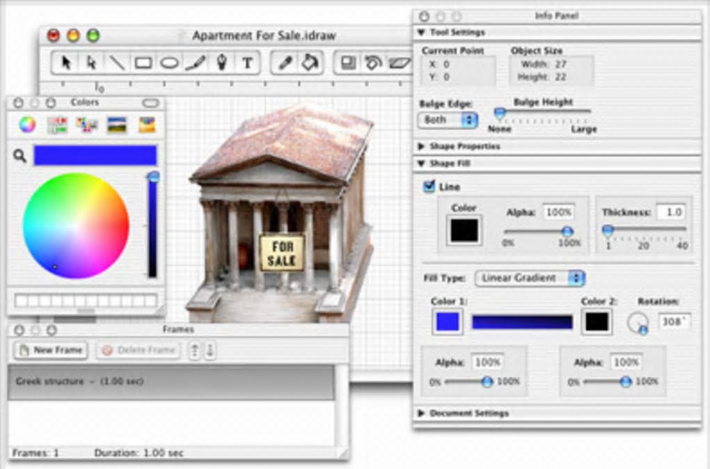Open the Color 1 blue swatch
This screenshot has height=469, width=710.
coord(448,322)
